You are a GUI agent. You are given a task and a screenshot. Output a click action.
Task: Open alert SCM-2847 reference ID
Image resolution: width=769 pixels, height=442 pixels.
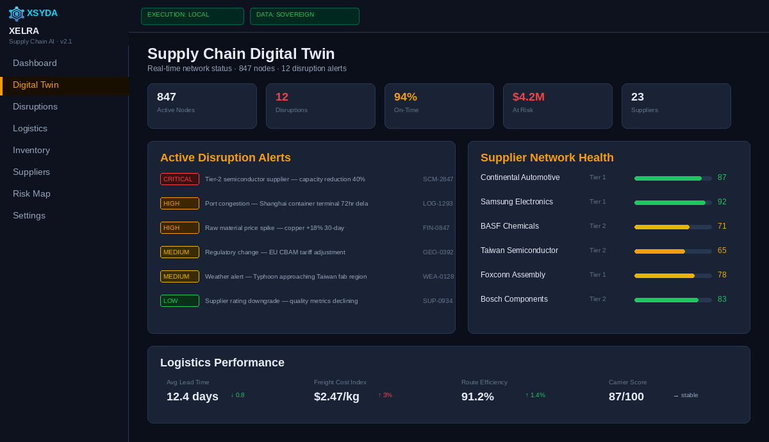click(438, 179)
